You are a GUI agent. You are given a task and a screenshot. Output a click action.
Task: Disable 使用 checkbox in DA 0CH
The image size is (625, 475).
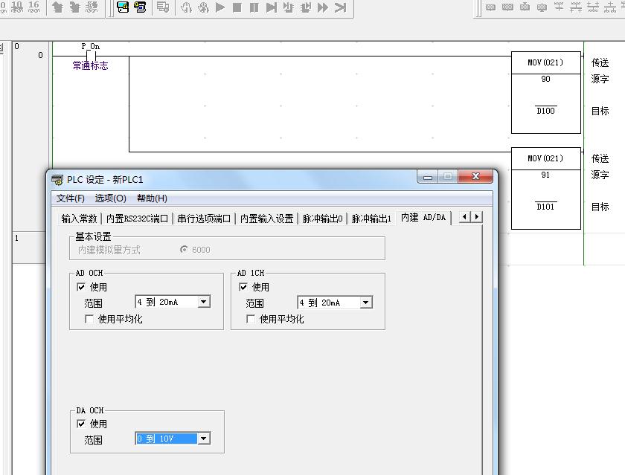tap(81, 424)
